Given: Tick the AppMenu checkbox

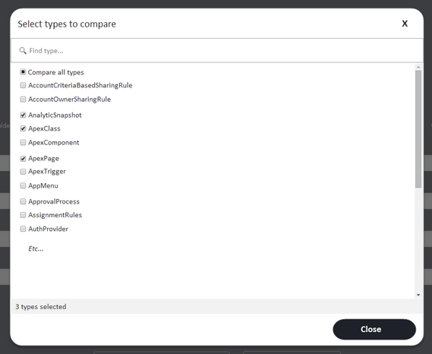Looking at the screenshot, I should [x=23, y=185].
